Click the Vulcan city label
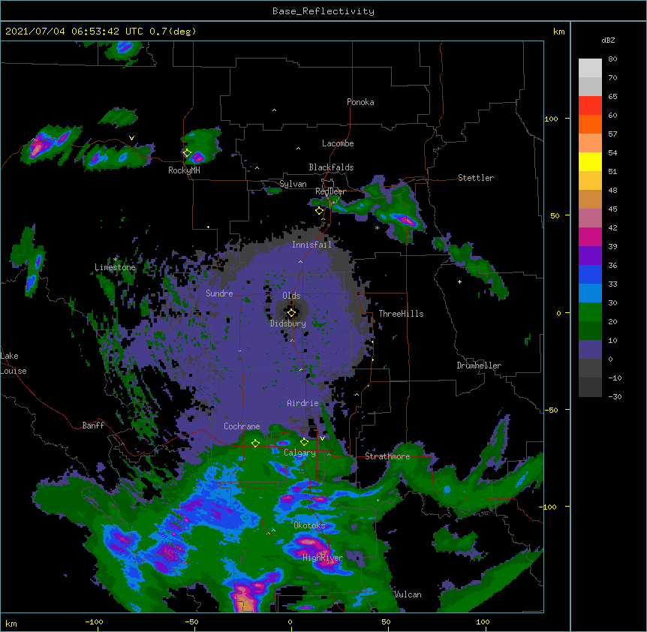The height and width of the screenshot is (632, 647). [x=408, y=594]
